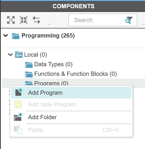The width and height of the screenshot is (145, 149).
Task: Collapse the Programming (265) tree node
Action: coord(6,35)
